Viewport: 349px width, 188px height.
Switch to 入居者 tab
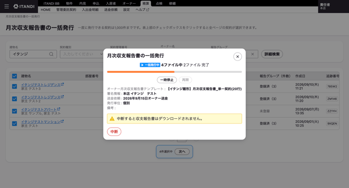coord(111,4)
